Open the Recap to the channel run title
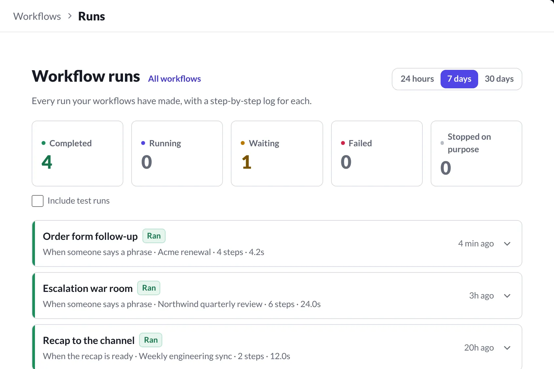 click(89, 340)
